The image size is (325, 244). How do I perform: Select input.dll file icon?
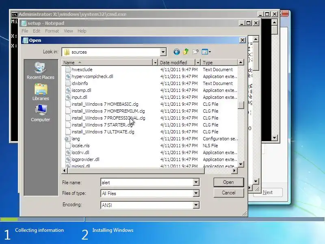pos(68,97)
